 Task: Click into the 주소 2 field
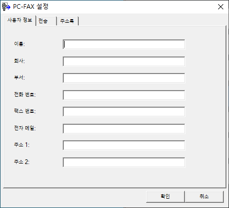pos(124,162)
